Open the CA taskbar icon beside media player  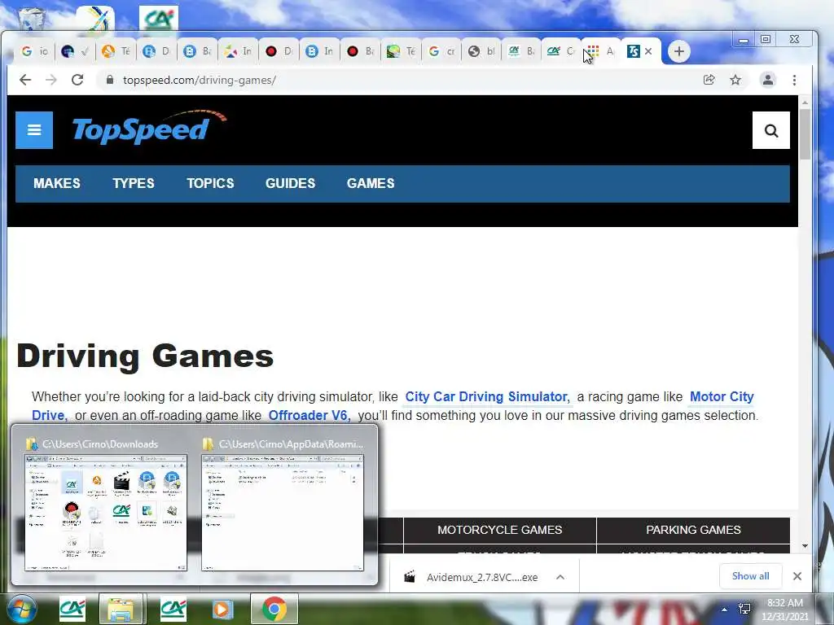[173, 609]
